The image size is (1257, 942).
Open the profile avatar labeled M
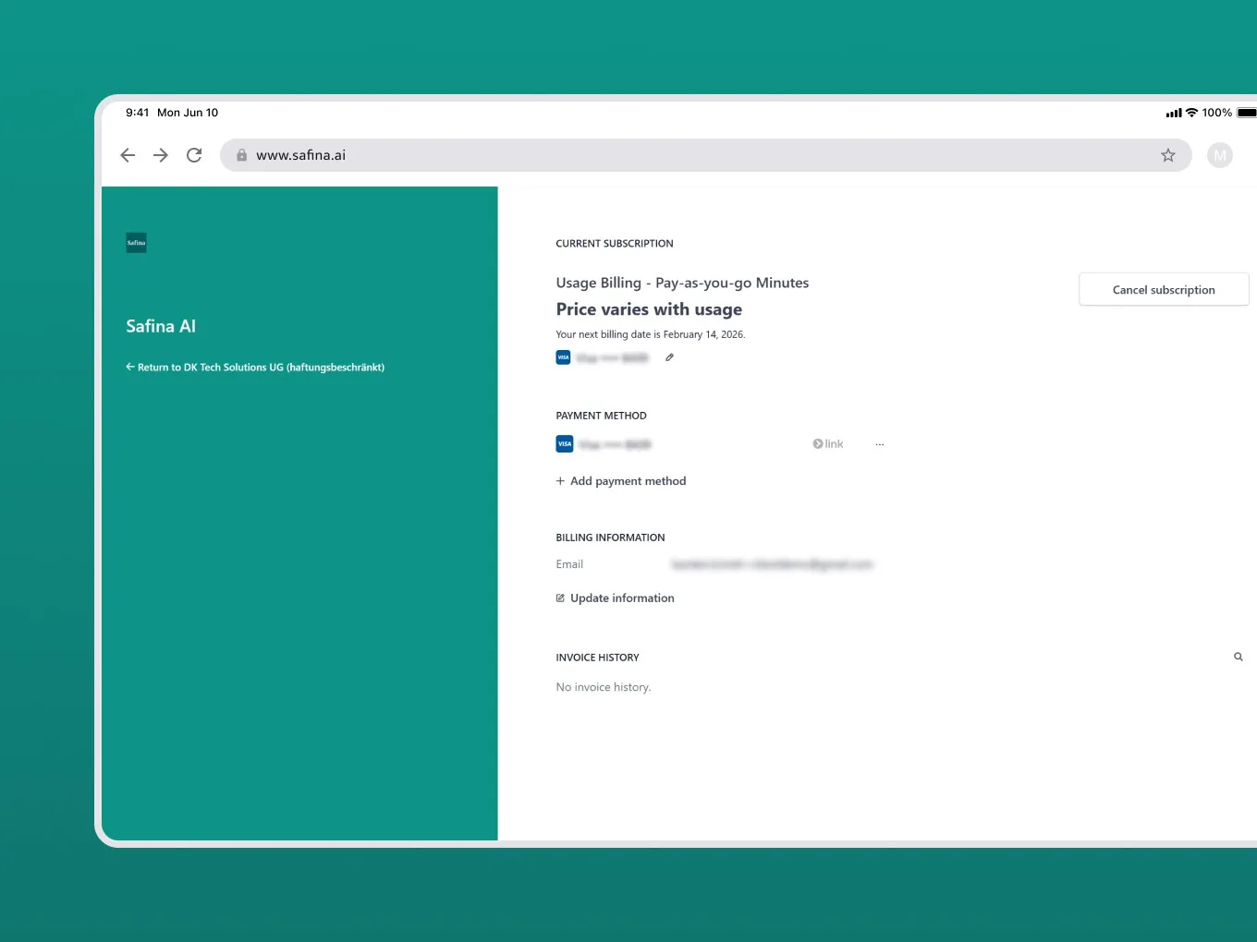pos(1219,155)
